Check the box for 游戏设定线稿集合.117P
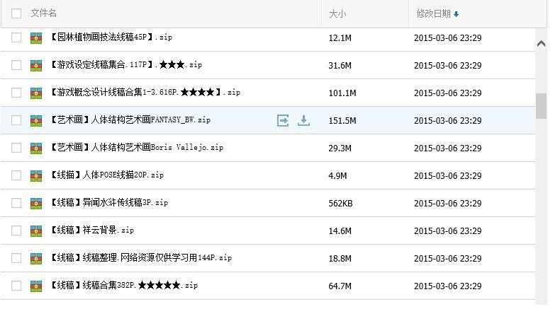Screen dimensions: 553x321 tap(16, 65)
